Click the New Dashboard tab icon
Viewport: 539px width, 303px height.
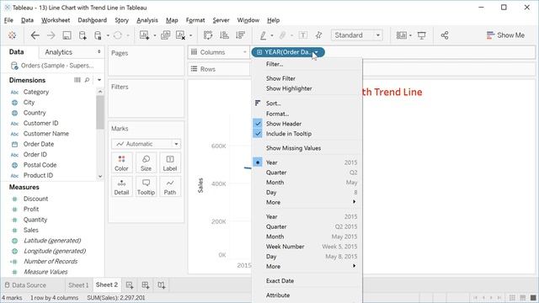click(x=146, y=284)
